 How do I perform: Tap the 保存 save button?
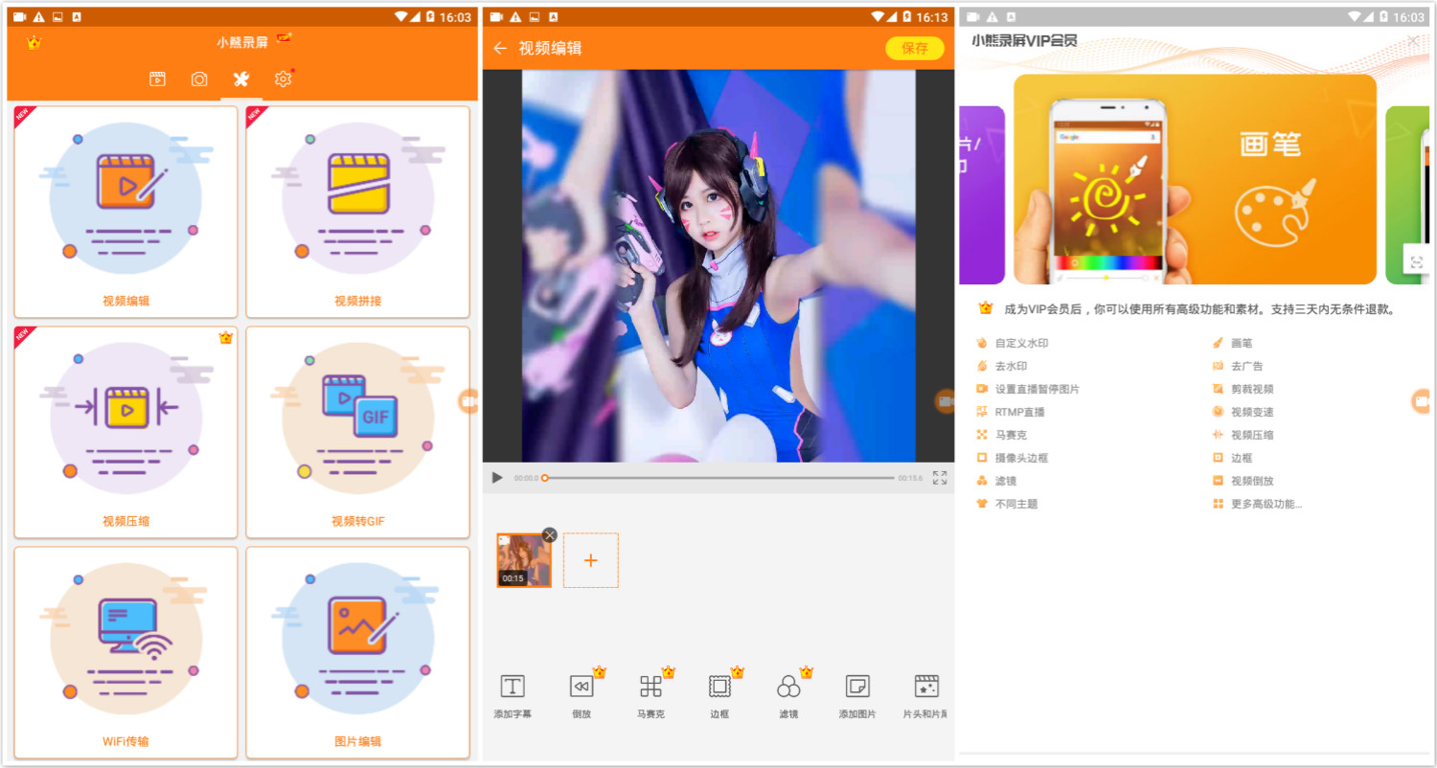pos(914,48)
